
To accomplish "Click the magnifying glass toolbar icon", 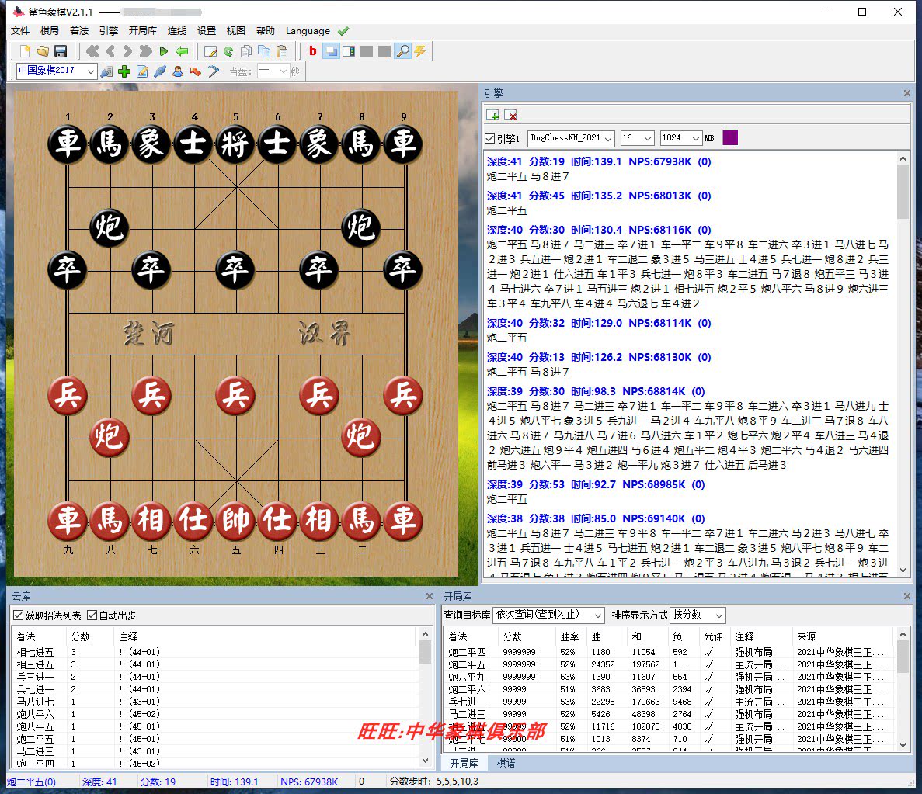I will [402, 51].
